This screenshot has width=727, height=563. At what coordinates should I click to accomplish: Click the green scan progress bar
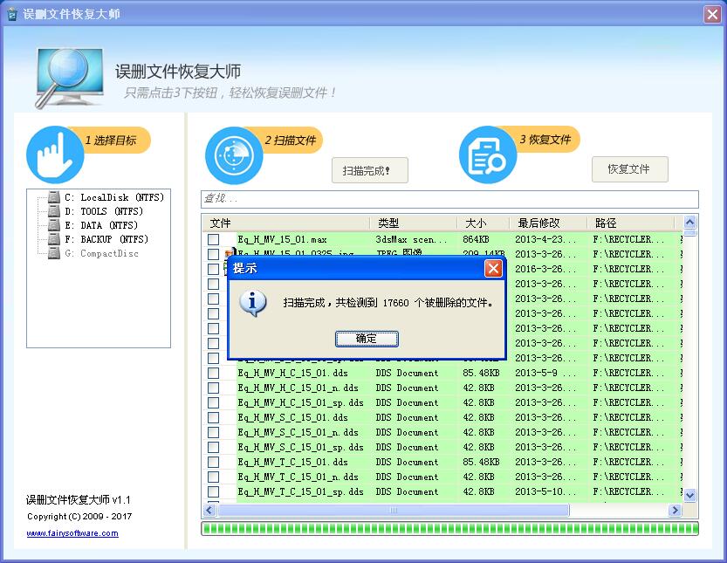tap(449, 529)
